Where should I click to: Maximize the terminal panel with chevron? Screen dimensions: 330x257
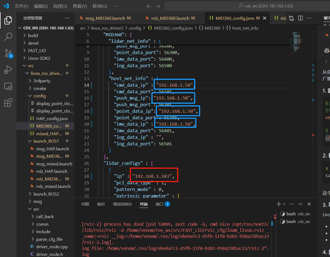click(300, 204)
